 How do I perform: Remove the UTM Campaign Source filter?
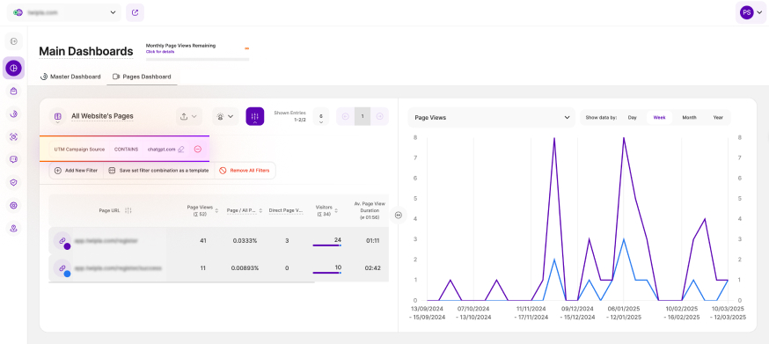click(198, 150)
